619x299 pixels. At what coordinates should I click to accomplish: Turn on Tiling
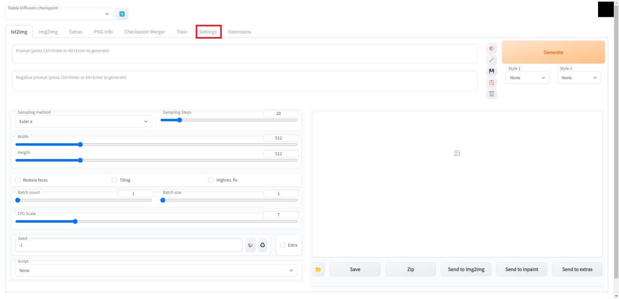tap(114, 180)
